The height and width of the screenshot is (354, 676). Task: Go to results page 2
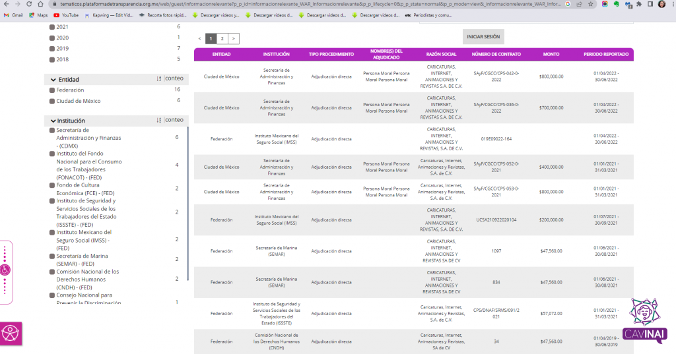pos(222,39)
